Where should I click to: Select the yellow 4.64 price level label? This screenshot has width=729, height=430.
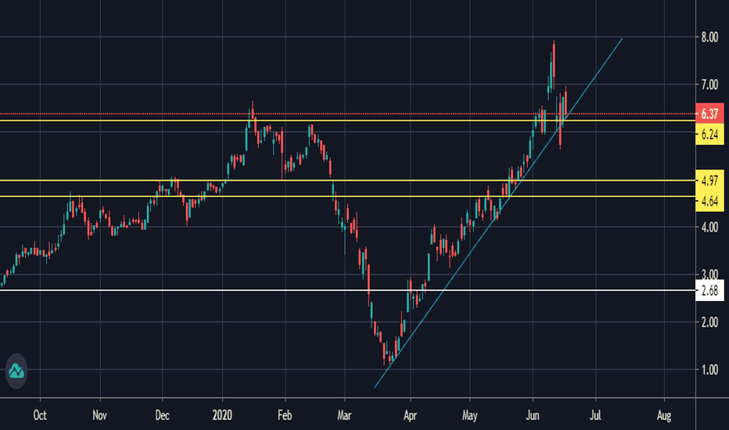[709, 201]
